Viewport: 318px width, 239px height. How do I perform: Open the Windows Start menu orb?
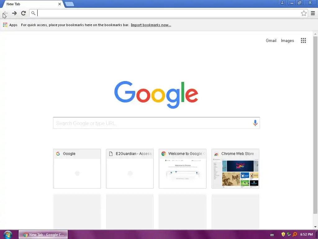pos(8,235)
